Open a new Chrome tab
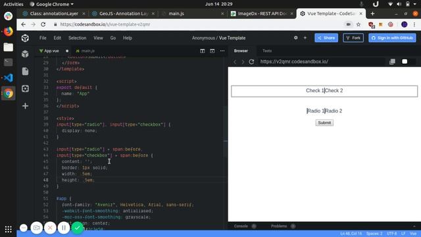Viewport: 421px width, 237px height. (x=372, y=13)
